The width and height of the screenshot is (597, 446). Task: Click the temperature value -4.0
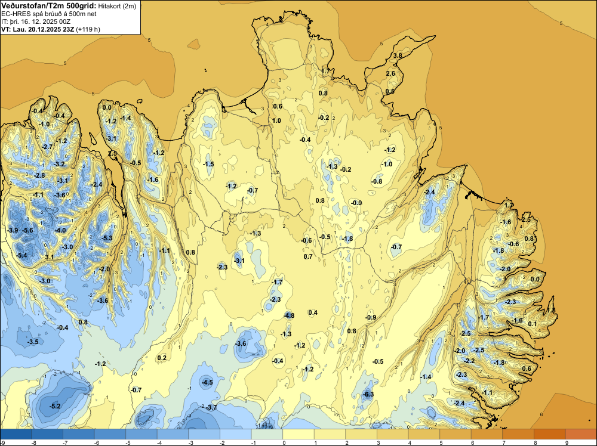(x=60, y=230)
